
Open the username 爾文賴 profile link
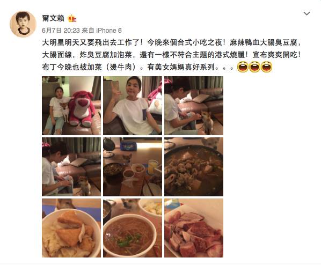(x=53, y=18)
